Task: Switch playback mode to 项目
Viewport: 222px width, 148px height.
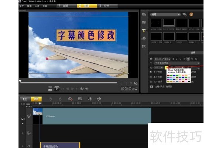Action: [x=50, y=87]
